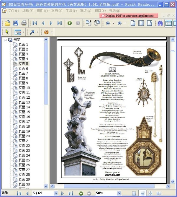Click document scroll right arrow
Image resolution: width=177 pixels, height=197 pixels.
click(168, 186)
